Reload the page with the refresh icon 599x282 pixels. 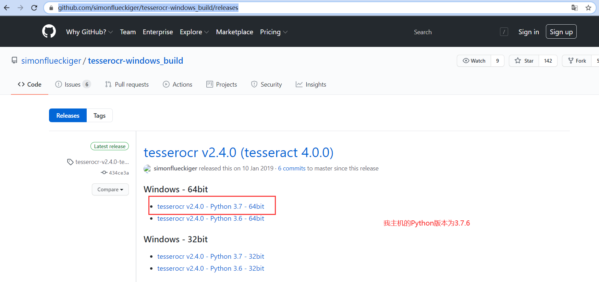34,8
